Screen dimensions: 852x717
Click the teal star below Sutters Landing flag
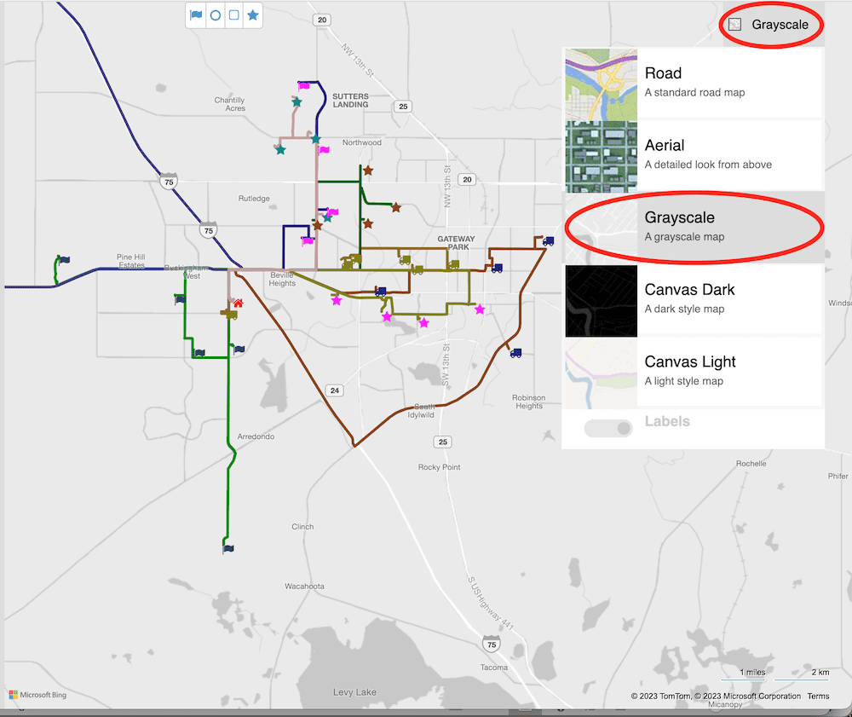point(296,101)
